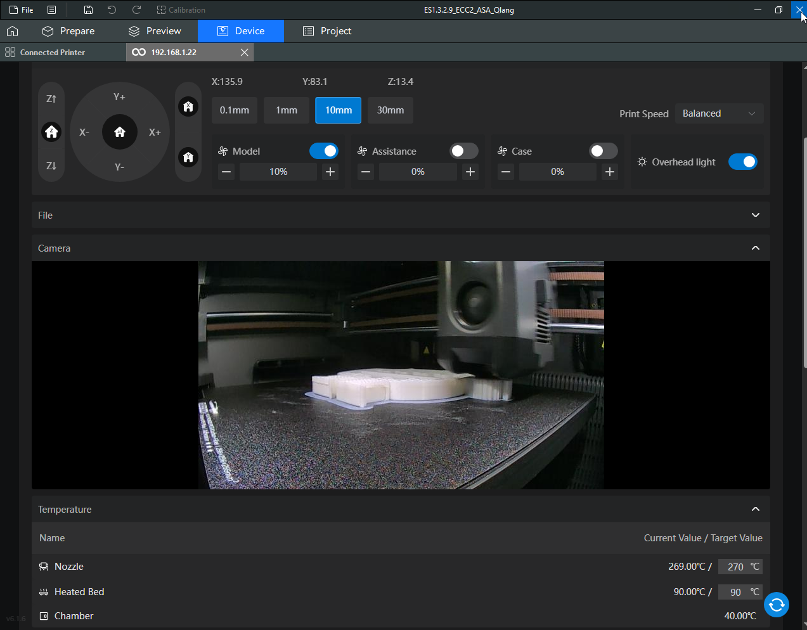Open the Print Speed dropdown
Viewport: 807px width, 630px height.
[x=719, y=113]
